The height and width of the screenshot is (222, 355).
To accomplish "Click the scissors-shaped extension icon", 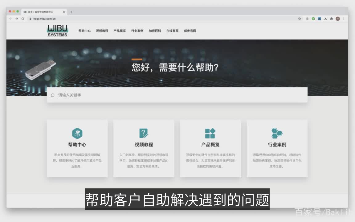I will click(325, 18).
